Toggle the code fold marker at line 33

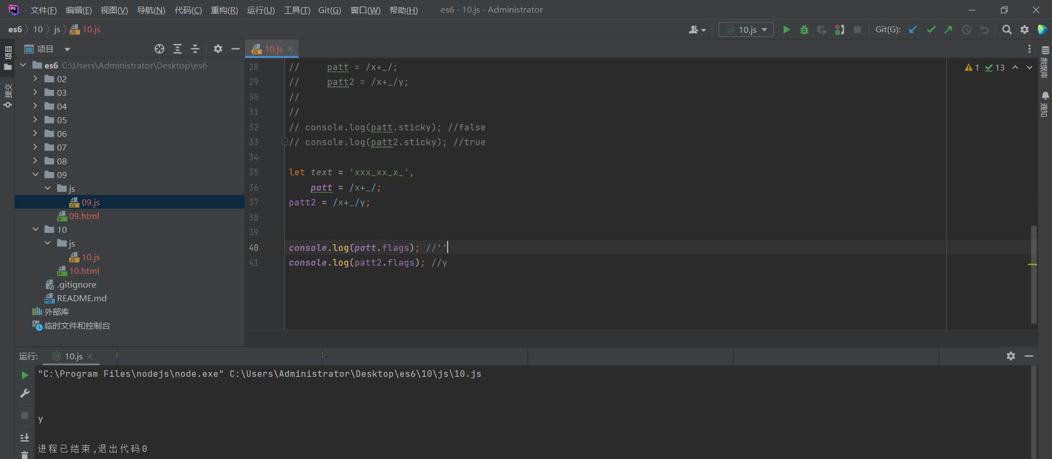click(284, 142)
